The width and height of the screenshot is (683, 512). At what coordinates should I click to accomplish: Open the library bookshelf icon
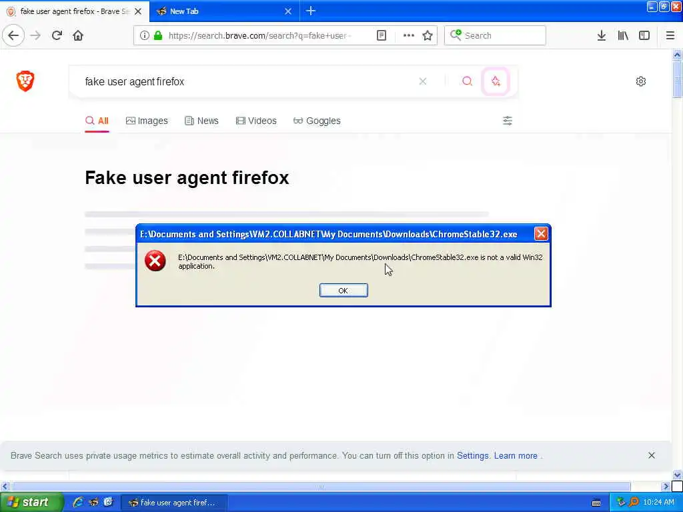click(x=623, y=35)
